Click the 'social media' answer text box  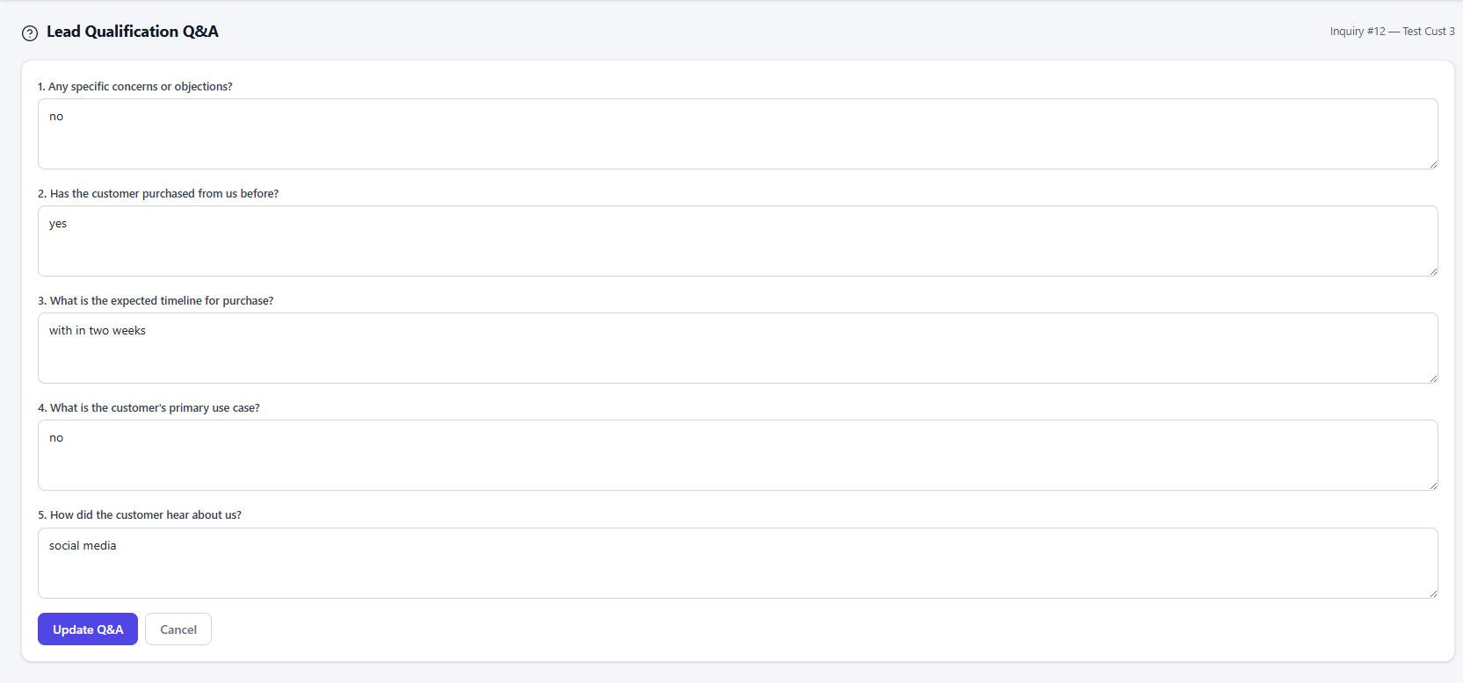[738, 563]
